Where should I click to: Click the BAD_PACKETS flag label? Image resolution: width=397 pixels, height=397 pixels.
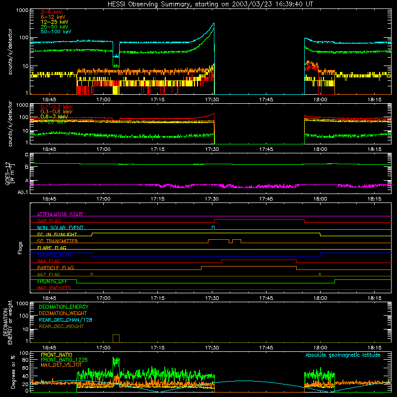click(54, 288)
